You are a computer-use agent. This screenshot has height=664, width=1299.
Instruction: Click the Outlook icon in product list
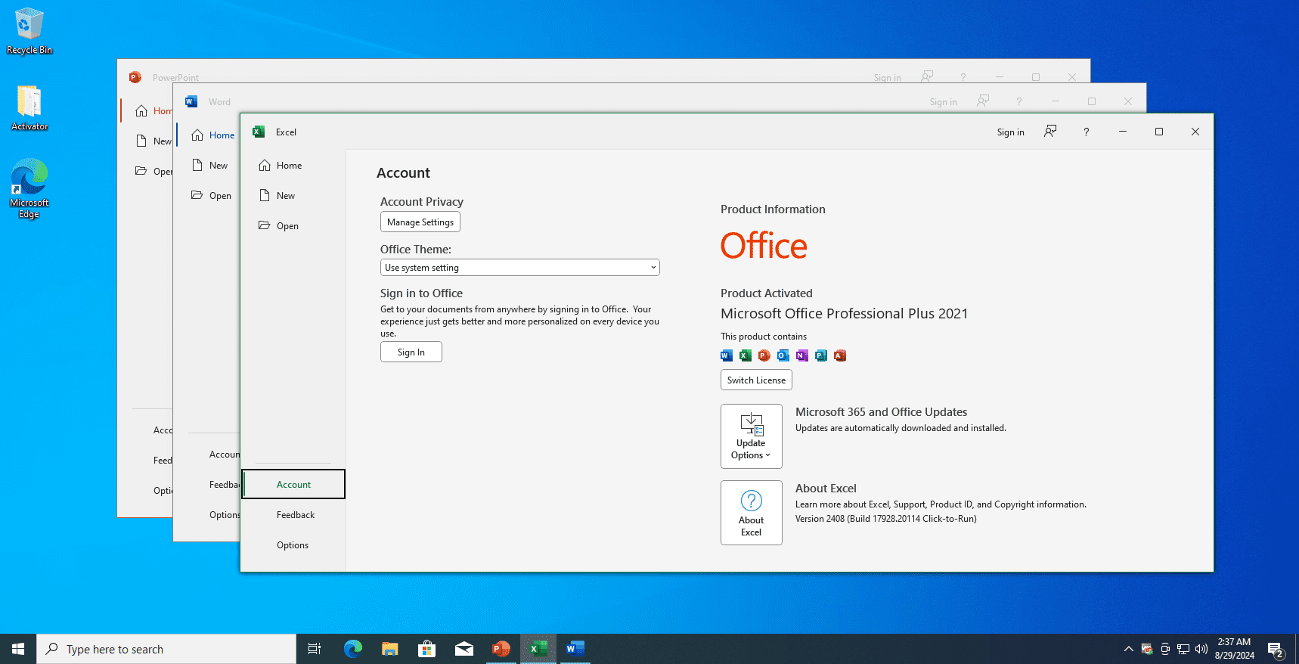pyautogui.click(x=783, y=355)
